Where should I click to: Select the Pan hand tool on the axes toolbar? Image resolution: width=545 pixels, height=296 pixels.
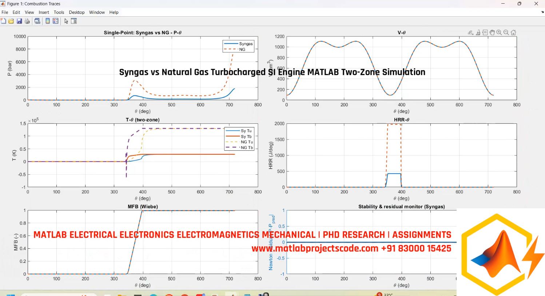point(492,32)
